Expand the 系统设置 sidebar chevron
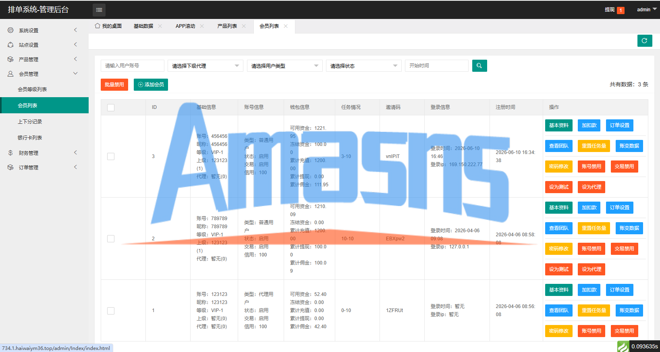This screenshot has height=352, width=660. click(x=75, y=30)
